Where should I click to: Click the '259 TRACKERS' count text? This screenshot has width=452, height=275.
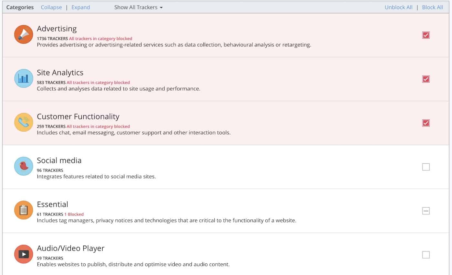click(x=51, y=126)
